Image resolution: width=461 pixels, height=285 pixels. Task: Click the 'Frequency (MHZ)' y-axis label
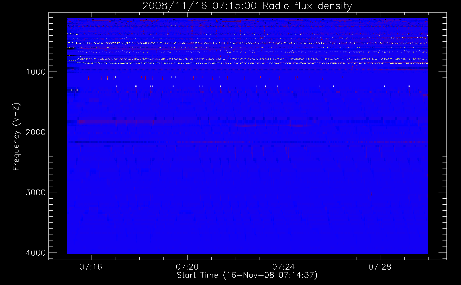16,137
